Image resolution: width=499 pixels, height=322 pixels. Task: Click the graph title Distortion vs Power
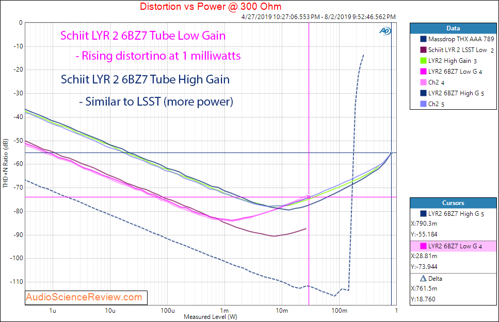click(x=211, y=6)
